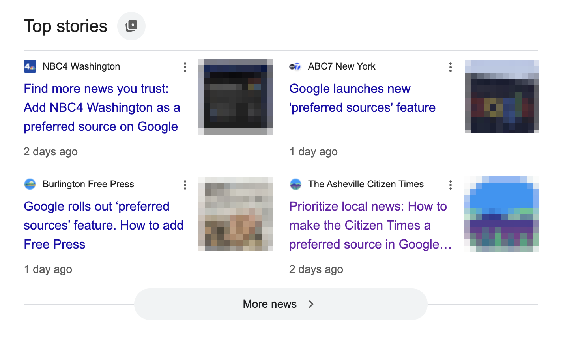Click the NBC4 story thumbnail image

point(236,96)
